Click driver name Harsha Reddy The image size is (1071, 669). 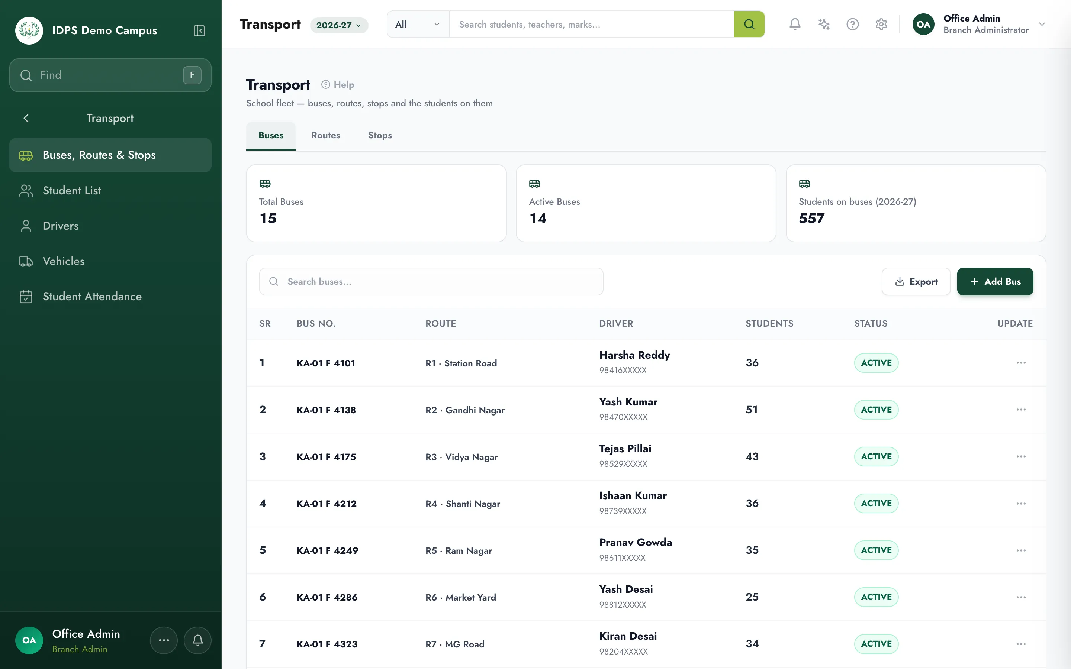[x=634, y=355]
